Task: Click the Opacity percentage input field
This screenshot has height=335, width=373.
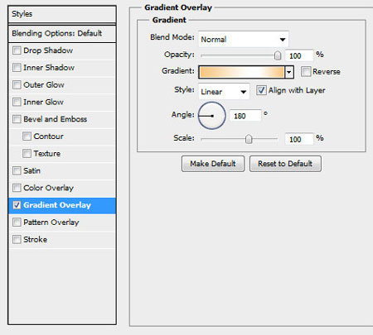Action: (299, 56)
